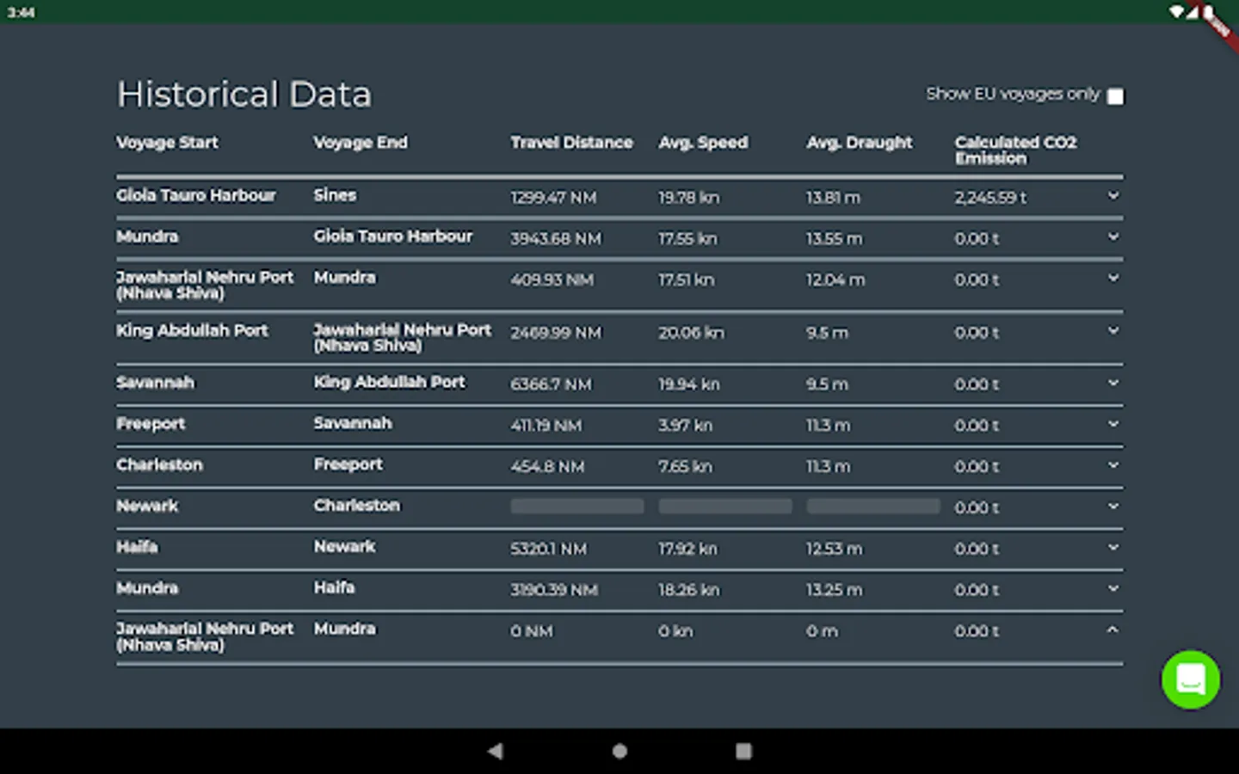This screenshot has height=774, width=1239.
Task: Click the Travel Distance column header
Action: click(x=571, y=143)
